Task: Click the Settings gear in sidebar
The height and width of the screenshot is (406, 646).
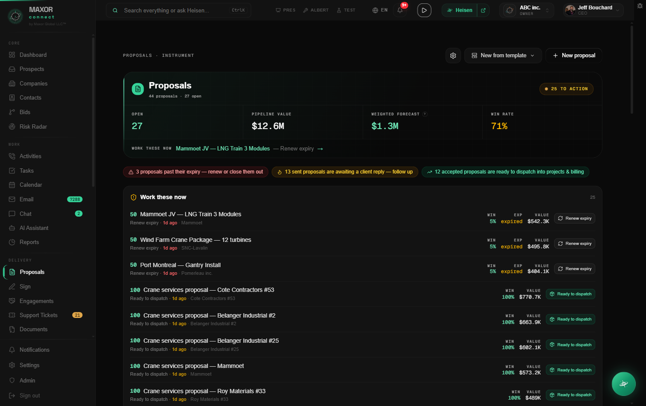Action: click(x=12, y=365)
